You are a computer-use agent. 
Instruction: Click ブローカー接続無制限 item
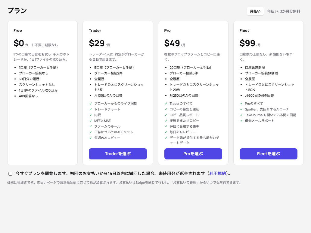click(x=261, y=73)
